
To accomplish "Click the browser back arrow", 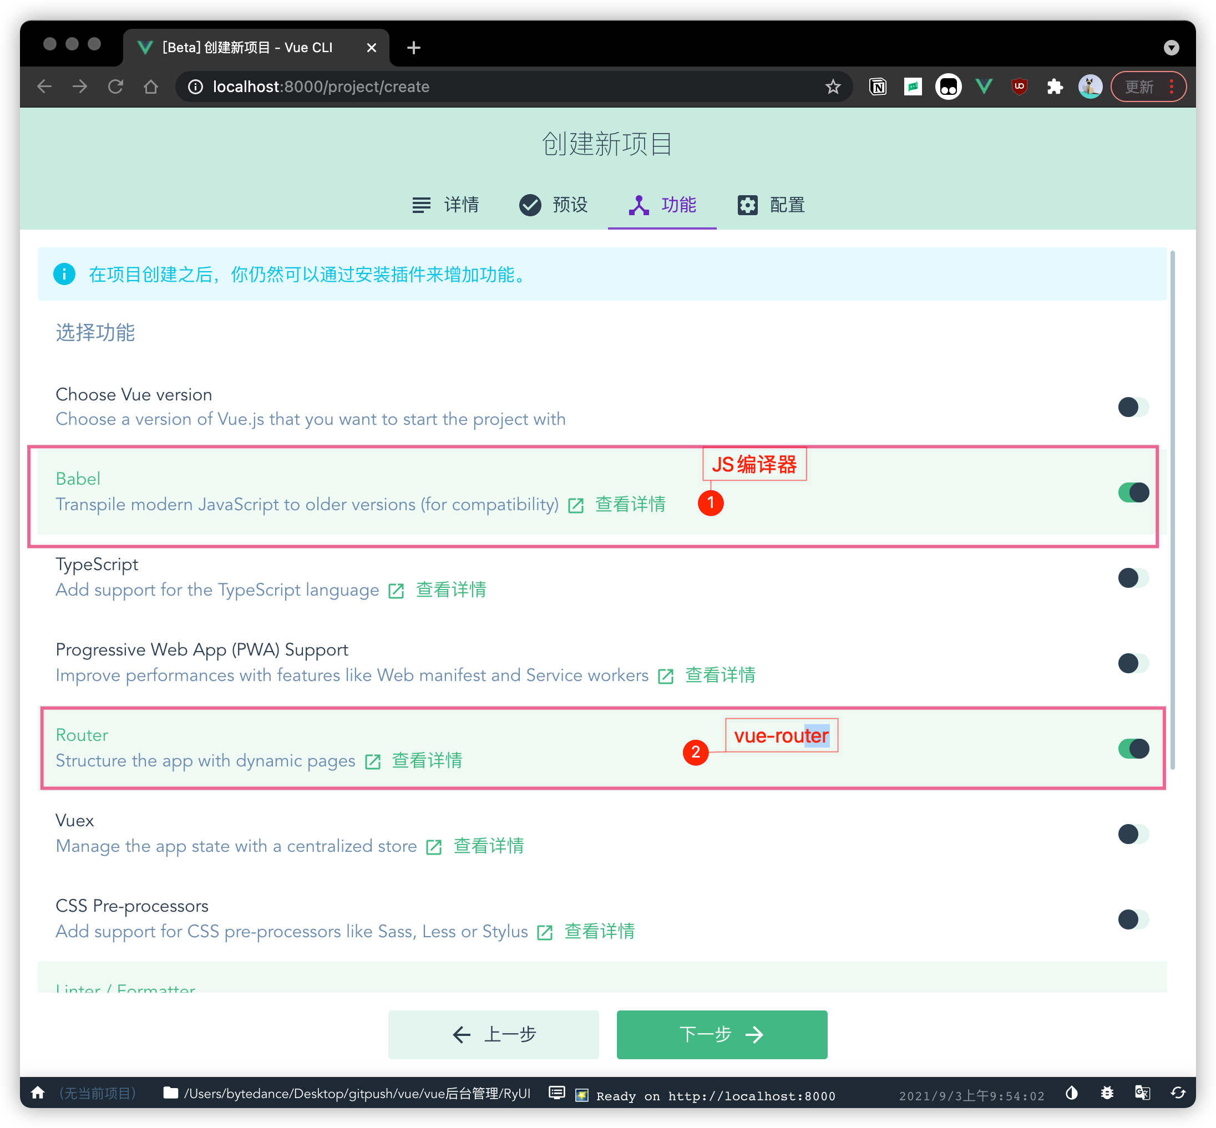I will [x=44, y=87].
